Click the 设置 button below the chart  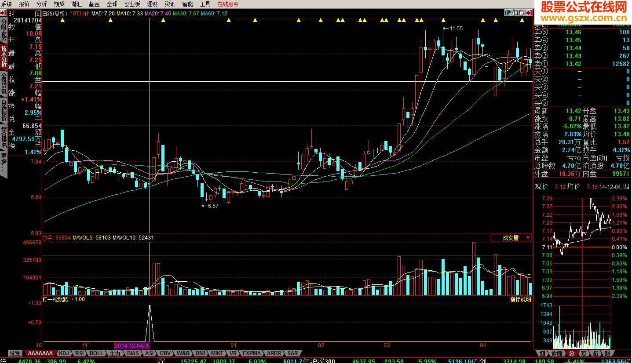(15, 353)
